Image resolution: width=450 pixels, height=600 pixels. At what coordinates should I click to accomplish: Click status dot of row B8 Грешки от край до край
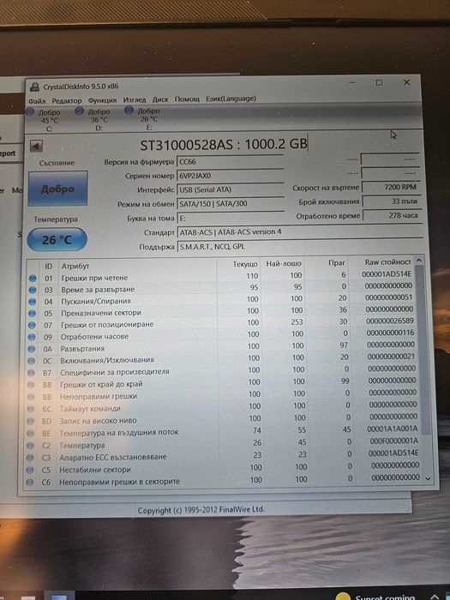pyautogui.click(x=31, y=385)
